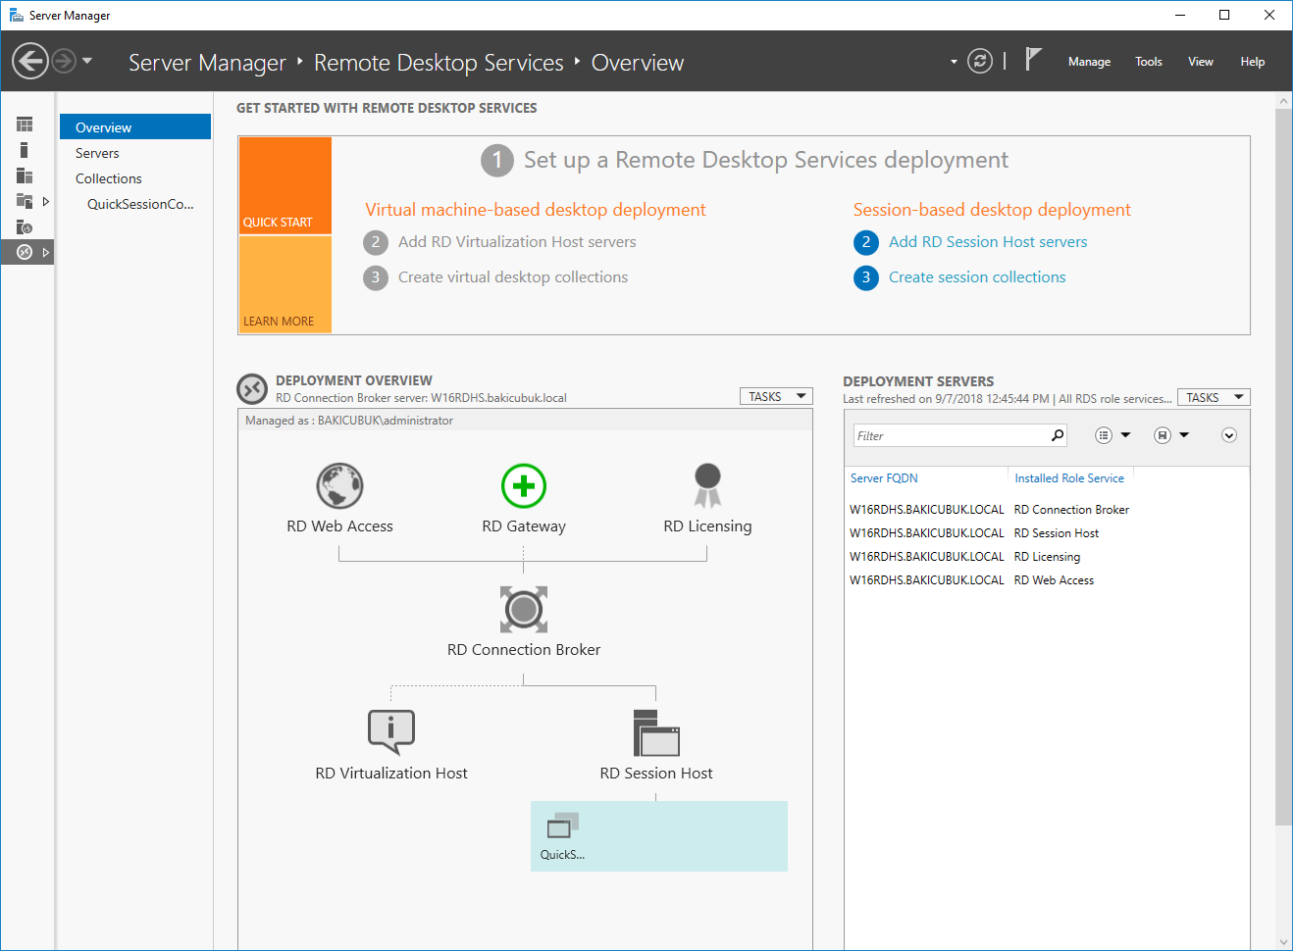Select File and Storage Services icon
This screenshot has width=1293, height=951.
25,201
